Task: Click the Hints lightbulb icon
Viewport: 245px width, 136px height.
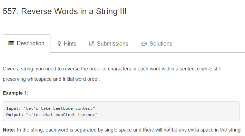Action: [59, 43]
